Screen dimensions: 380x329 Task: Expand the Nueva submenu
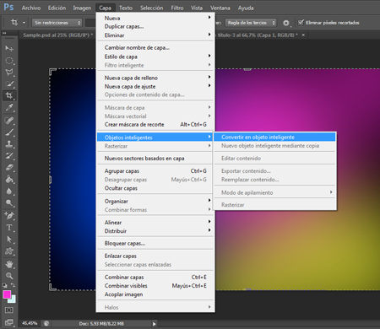click(155, 18)
